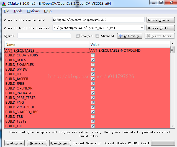
Task: Minimize the CMake window
Action: 153,3
